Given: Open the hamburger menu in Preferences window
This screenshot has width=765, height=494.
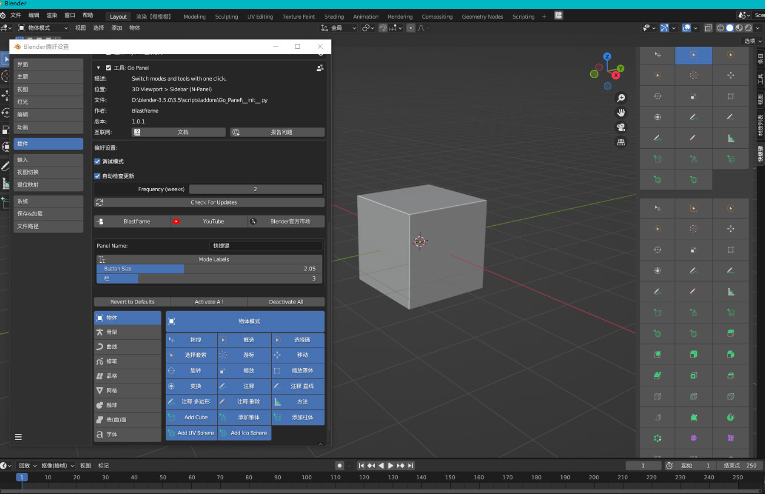Looking at the screenshot, I should pyautogui.click(x=18, y=437).
